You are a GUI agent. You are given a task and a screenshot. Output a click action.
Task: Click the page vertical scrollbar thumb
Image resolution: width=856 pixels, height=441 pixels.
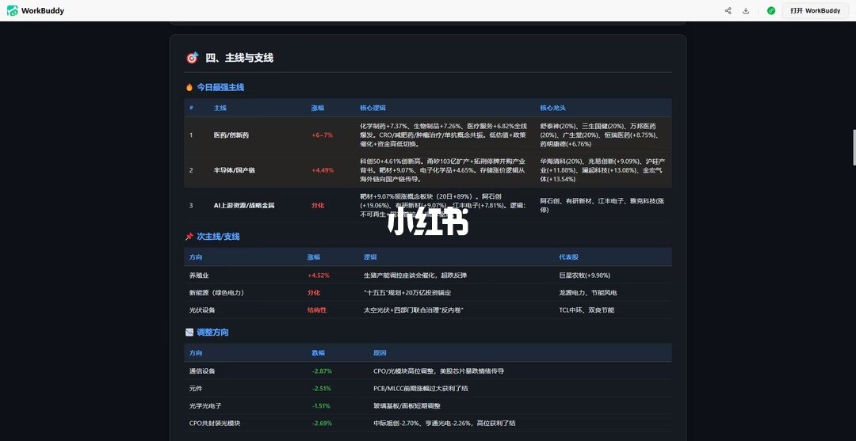pos(854,147)
